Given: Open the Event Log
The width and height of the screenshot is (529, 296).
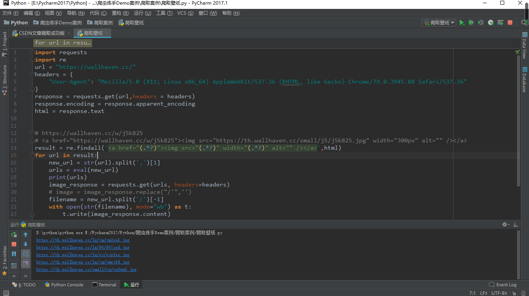Looking at the screenshot, I should point(503,285).
